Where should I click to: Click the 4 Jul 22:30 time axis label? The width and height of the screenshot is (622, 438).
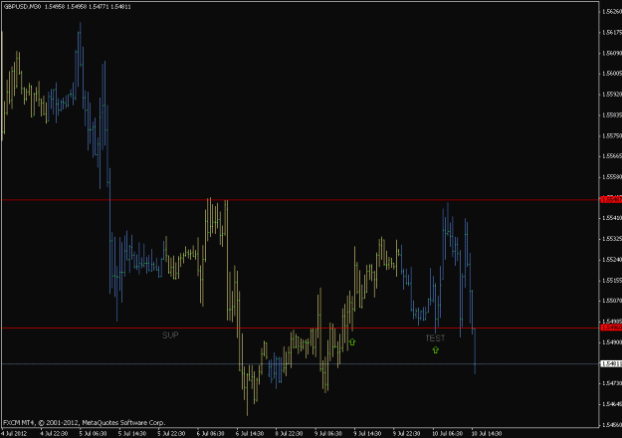(x=54, y=434)
